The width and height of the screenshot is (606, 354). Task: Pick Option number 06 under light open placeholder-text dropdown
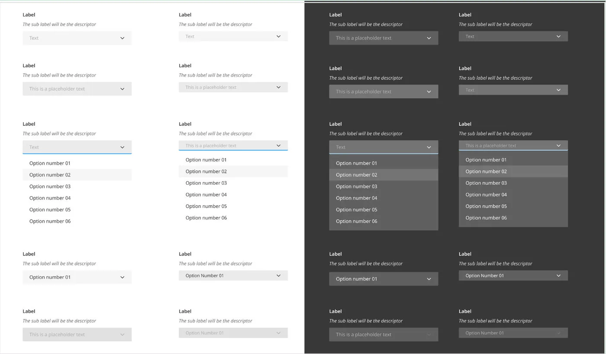pyautogui.click(x=233, y=218)
